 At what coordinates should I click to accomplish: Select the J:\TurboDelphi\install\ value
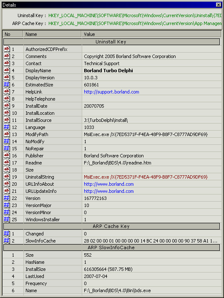[106, 120]
